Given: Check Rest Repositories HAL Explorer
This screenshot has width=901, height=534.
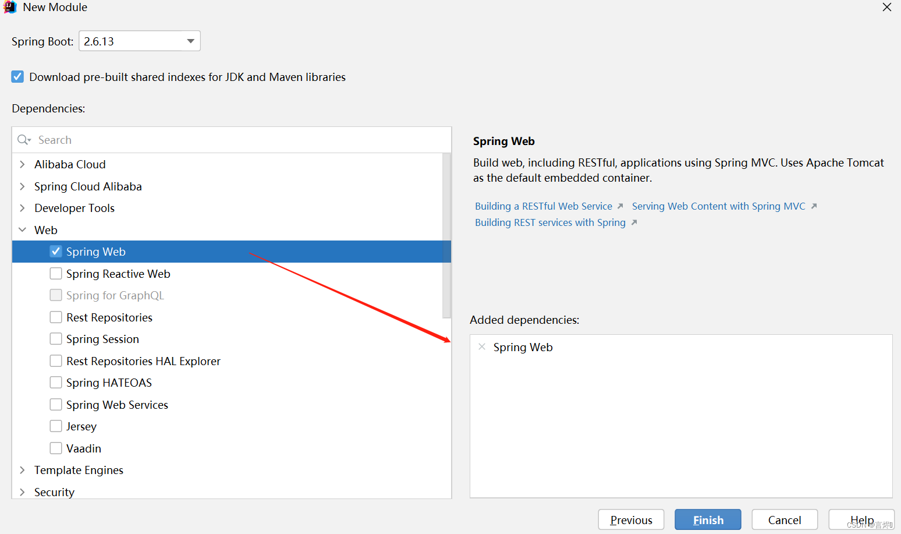Looking at the screenshot, I should pyautogui.click(x=56, y=361).
